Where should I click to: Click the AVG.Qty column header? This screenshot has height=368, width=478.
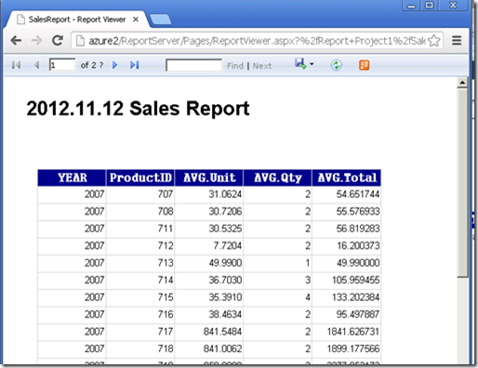pos(278,177)
